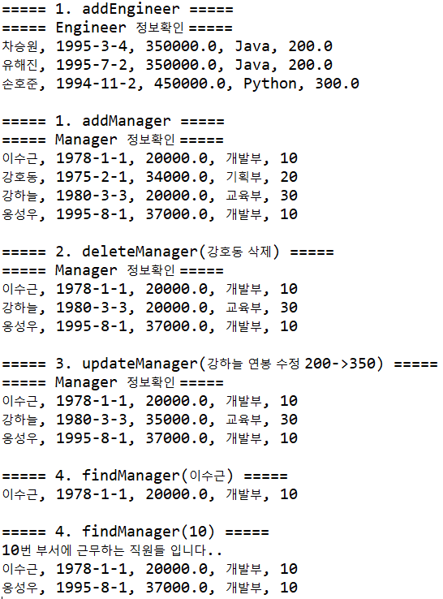Select the last 용성우 개발부 output line
The image size is (443, 599).
150,588
